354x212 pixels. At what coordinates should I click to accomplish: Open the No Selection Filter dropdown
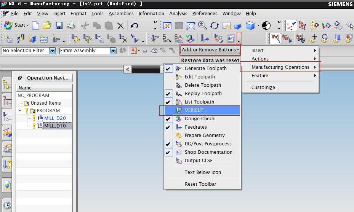coord(52,51)
